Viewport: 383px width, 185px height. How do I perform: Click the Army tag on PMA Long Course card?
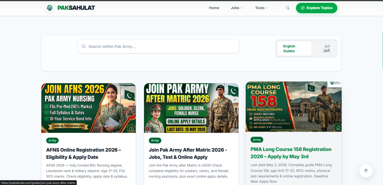tap(257, 140)
